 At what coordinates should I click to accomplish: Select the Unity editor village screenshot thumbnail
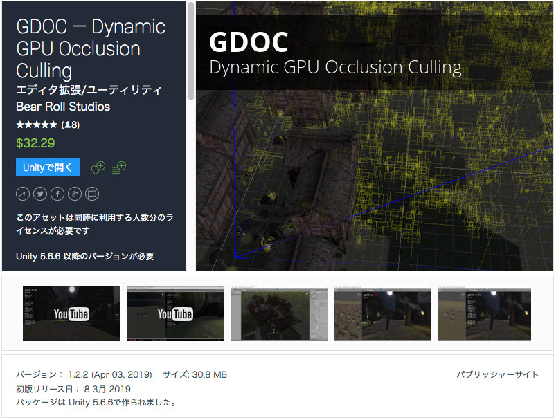coord(279,314)
